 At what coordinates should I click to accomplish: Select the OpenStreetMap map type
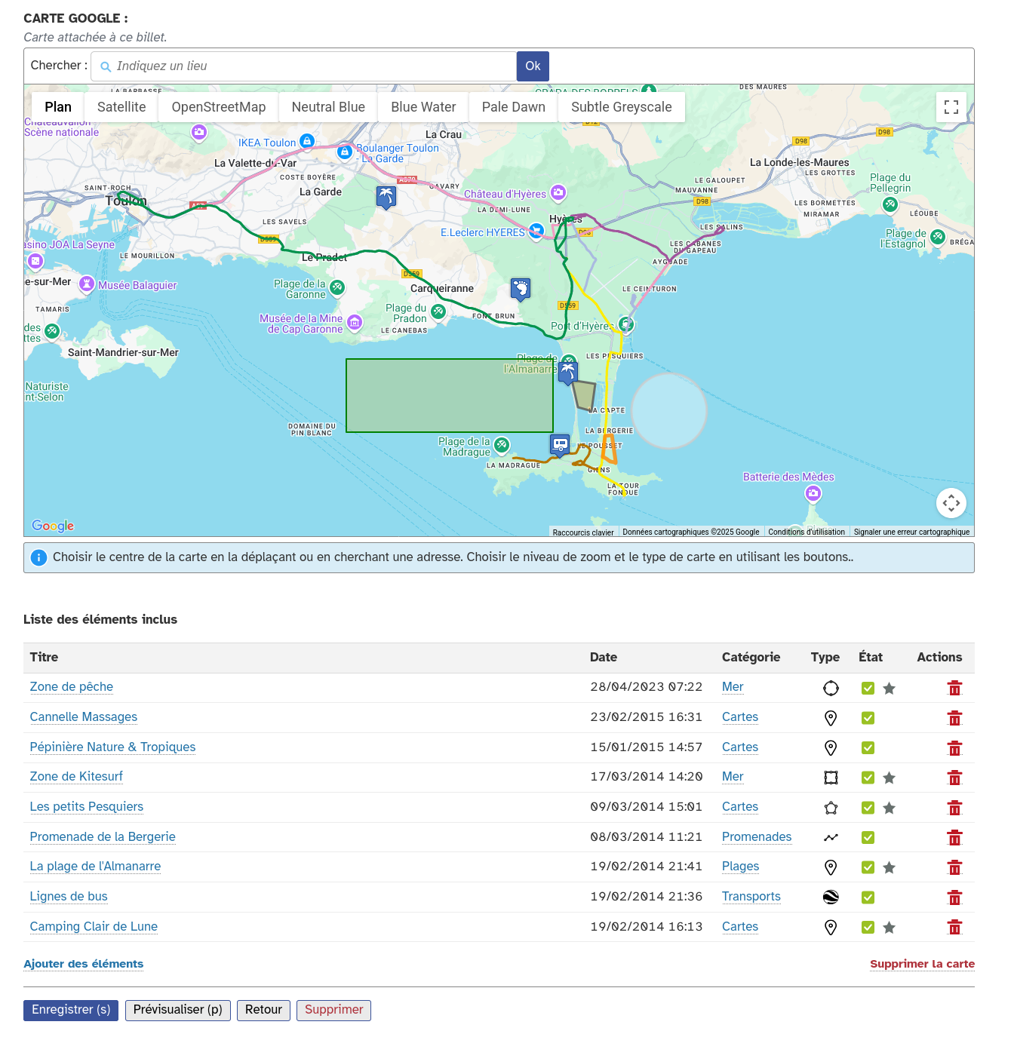[x=219, y=107]
